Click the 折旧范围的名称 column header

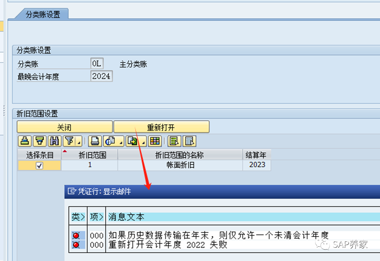point(180,155)
